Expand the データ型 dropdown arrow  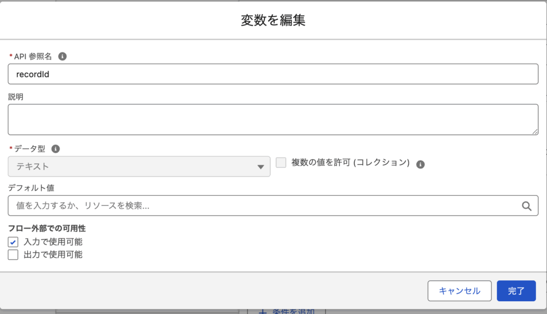[x=260, y=167]
